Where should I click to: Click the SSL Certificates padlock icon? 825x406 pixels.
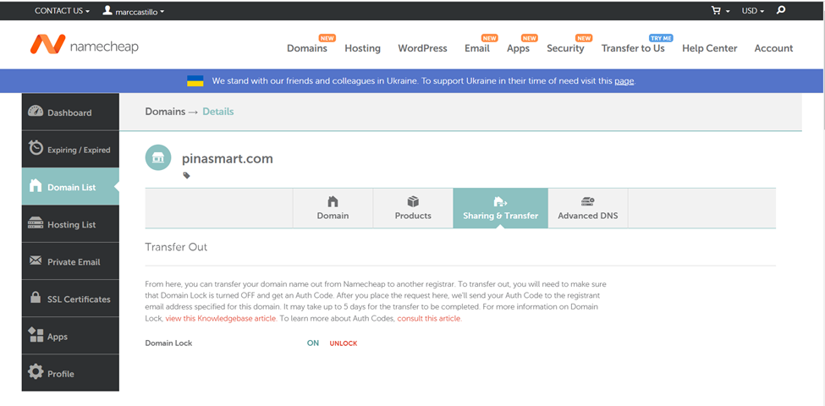click(36, 297)
